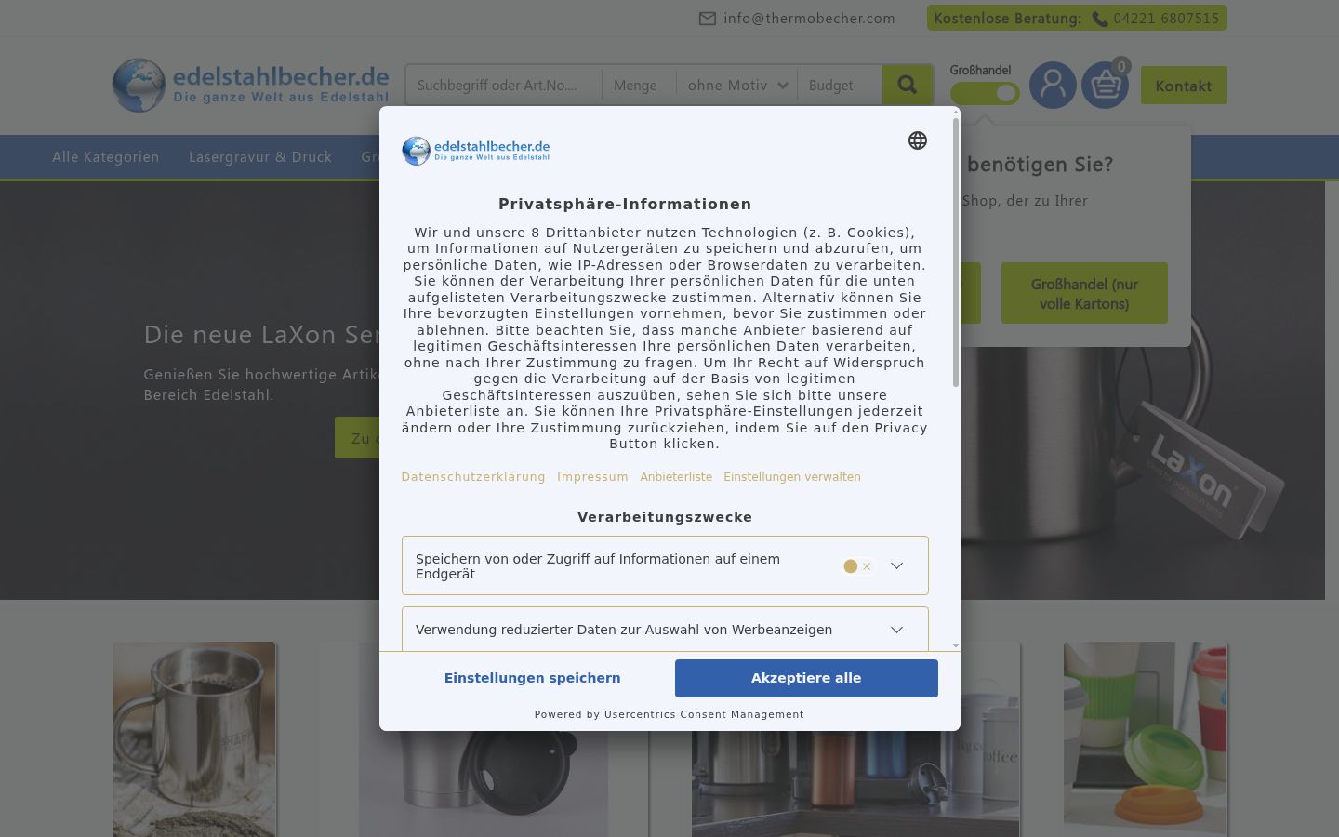The height and width of the screenshot is (837, 1339).
Task: Click the Usercentrics Consent Management link
Action: tap(704, 714)
